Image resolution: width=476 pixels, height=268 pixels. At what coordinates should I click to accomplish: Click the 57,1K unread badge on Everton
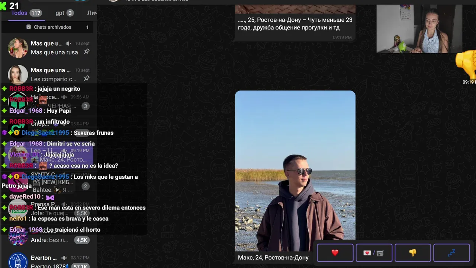point(81,266)
